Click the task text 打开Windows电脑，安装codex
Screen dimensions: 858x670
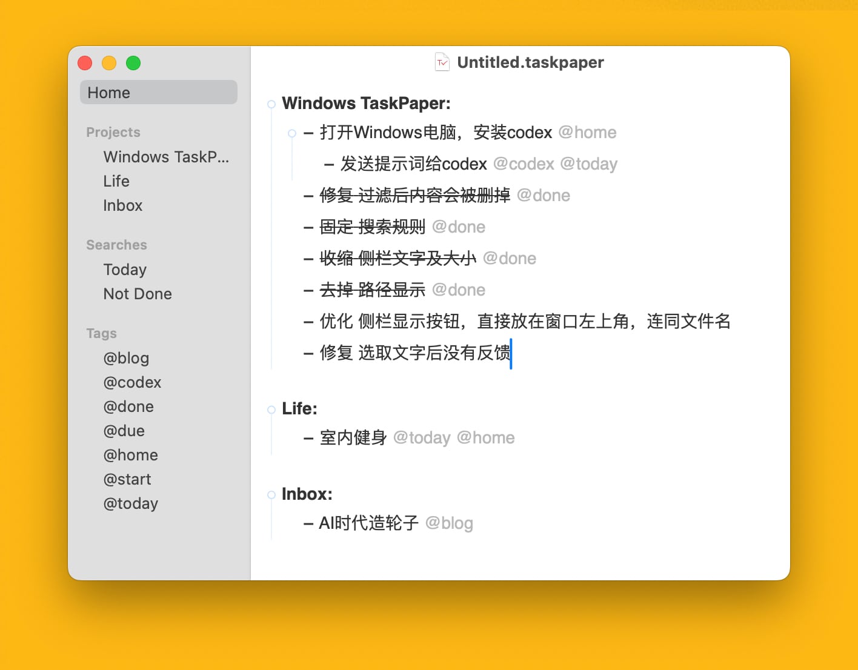pyautogui.click(x=436, y=133)
